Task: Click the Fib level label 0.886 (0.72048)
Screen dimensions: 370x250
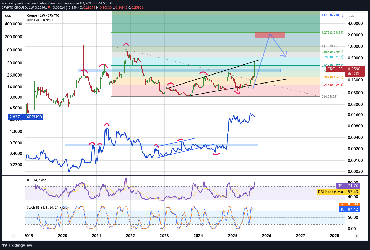Action: point(332,52)
